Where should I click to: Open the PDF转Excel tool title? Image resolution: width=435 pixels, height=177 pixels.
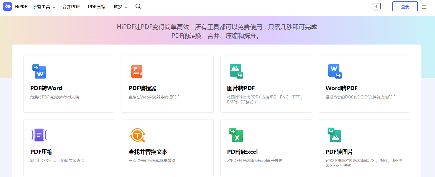point(242,152)
